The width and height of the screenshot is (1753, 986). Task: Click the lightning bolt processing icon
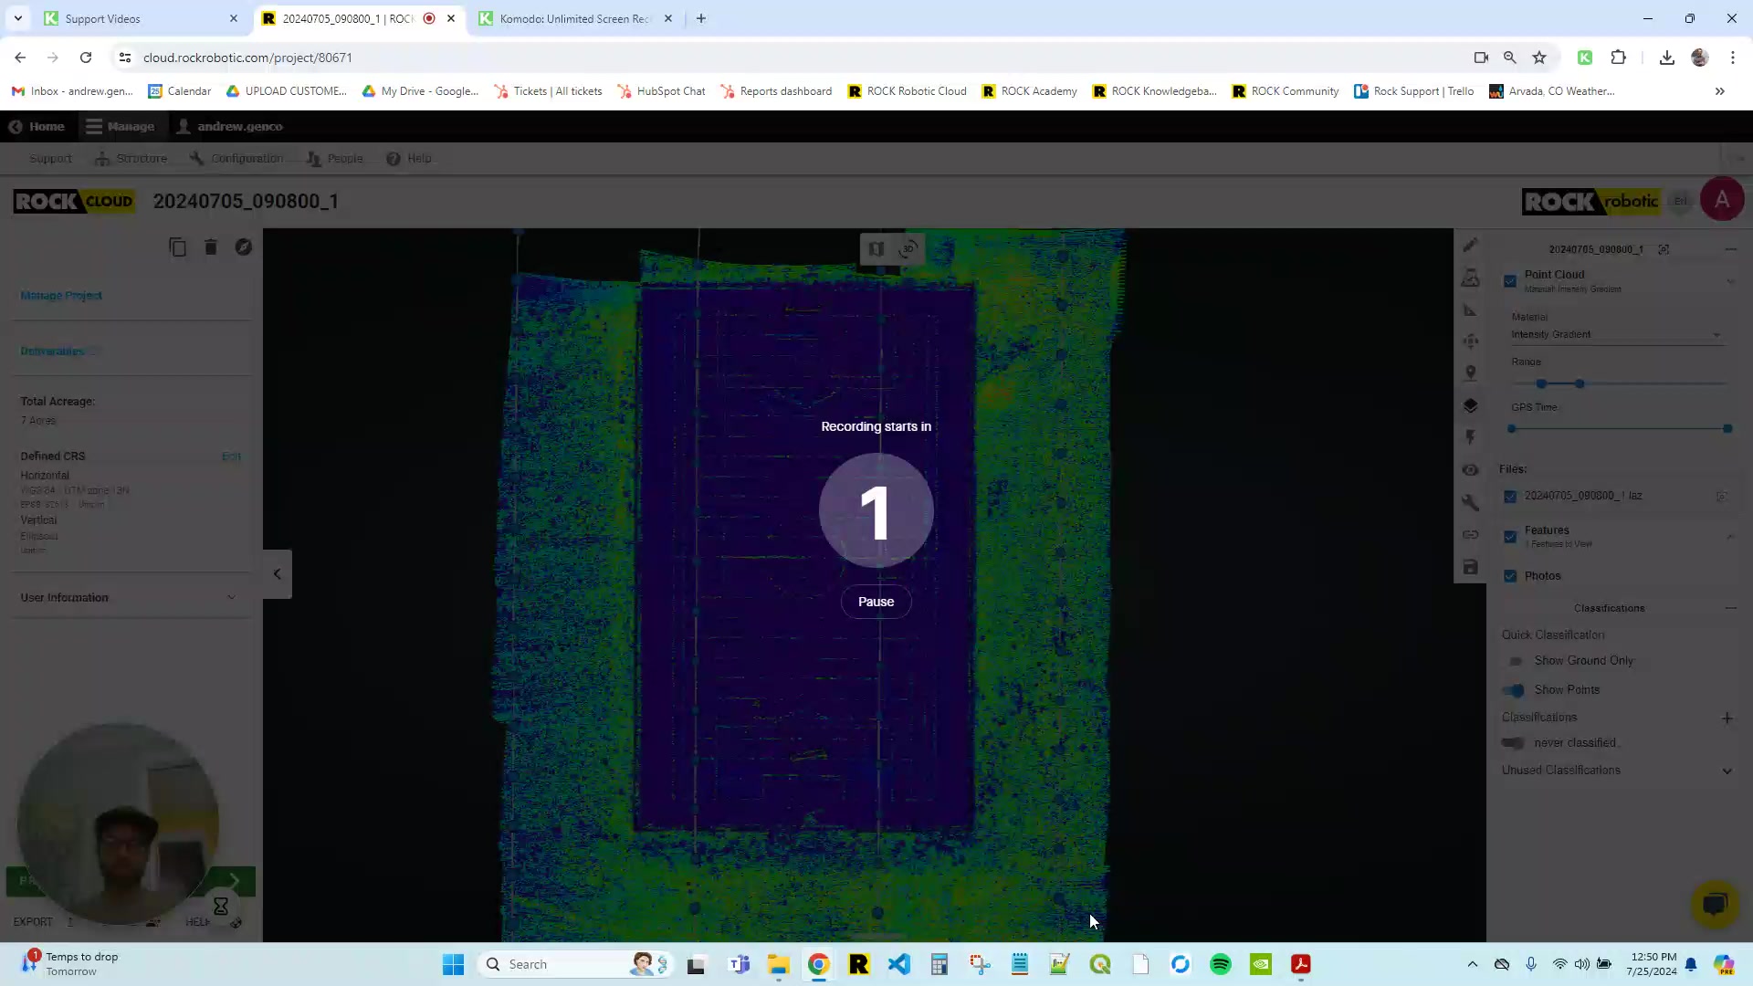tap(1470, 437)
